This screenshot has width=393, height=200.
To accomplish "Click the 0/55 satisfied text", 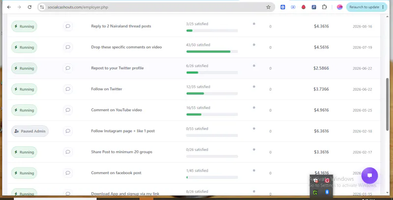I will (197, 129).
